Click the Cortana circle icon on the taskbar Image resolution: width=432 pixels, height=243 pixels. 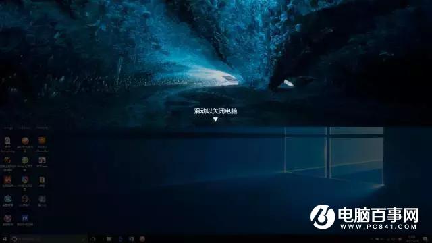pos(15,239)
